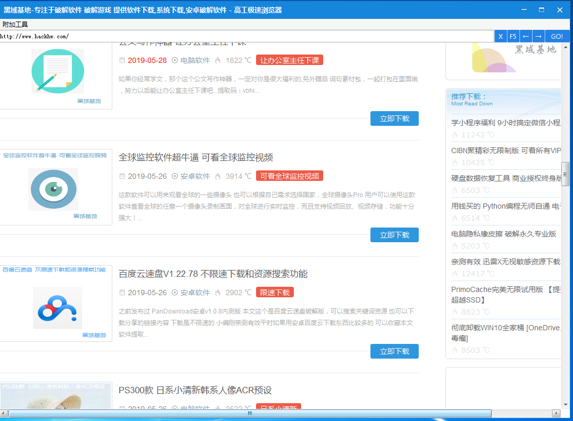Screen dimensions: 573x421
Task: Minimize the 高工极速浏览器 window
Action: [524, 10]
